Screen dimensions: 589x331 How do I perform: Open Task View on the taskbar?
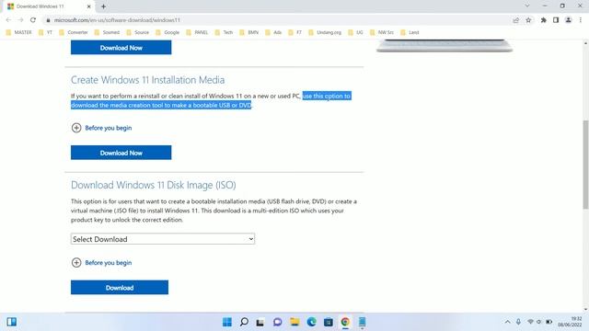(x=260, y=322)
